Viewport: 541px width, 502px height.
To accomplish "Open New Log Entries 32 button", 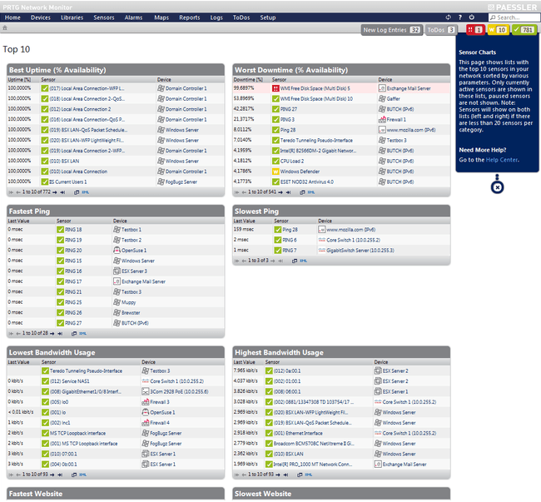I will 392,30.
